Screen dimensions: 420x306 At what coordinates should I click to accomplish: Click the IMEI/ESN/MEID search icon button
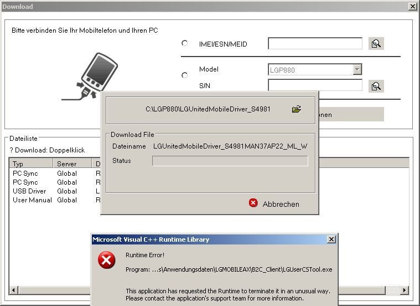(376, 43)
